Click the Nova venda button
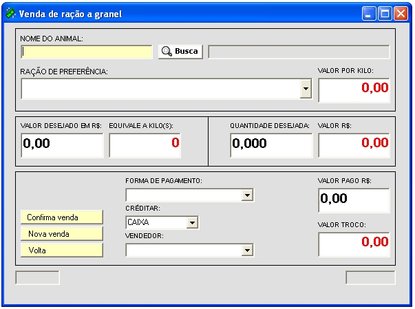Image resolution: width=415 pixels, height=309 pixels. pyautogui.click(x=62, y=234)
